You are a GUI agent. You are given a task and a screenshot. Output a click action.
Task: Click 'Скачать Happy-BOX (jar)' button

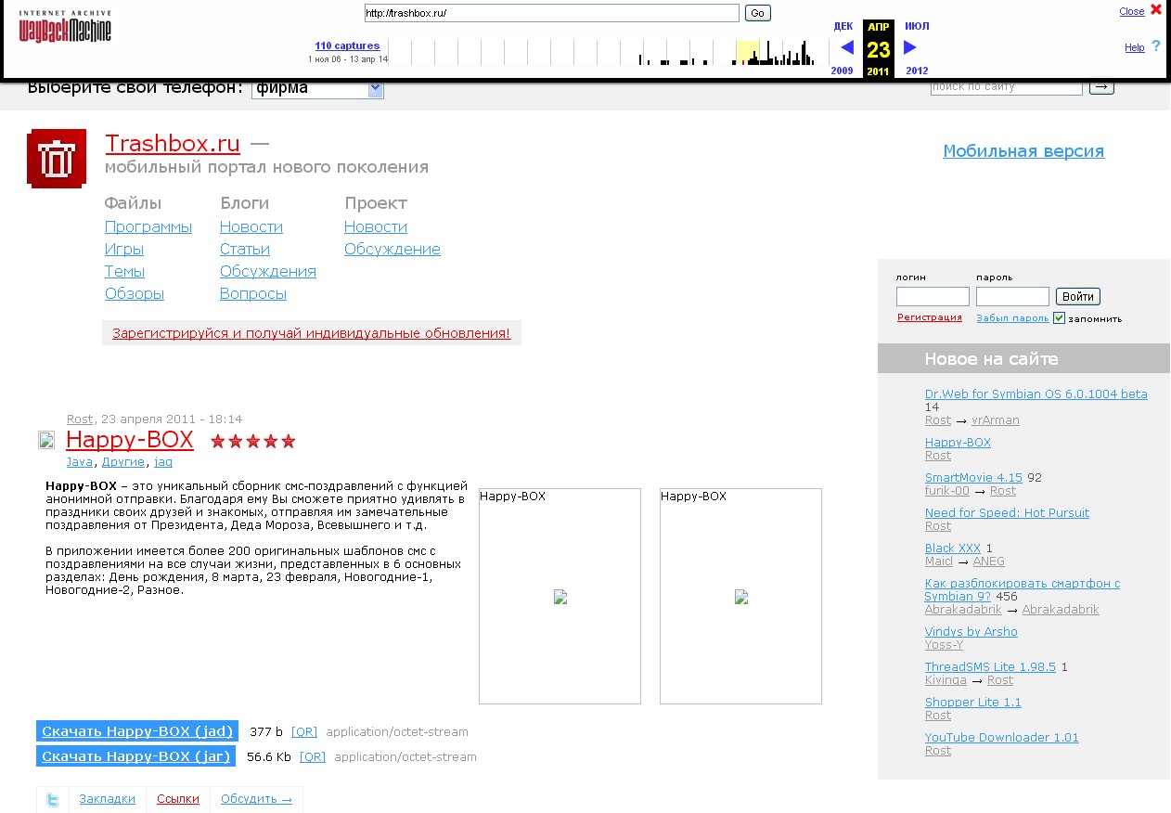[x=136, y=756]
